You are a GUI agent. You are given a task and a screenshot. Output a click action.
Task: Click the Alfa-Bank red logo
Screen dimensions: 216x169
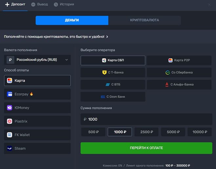(167, 84)
